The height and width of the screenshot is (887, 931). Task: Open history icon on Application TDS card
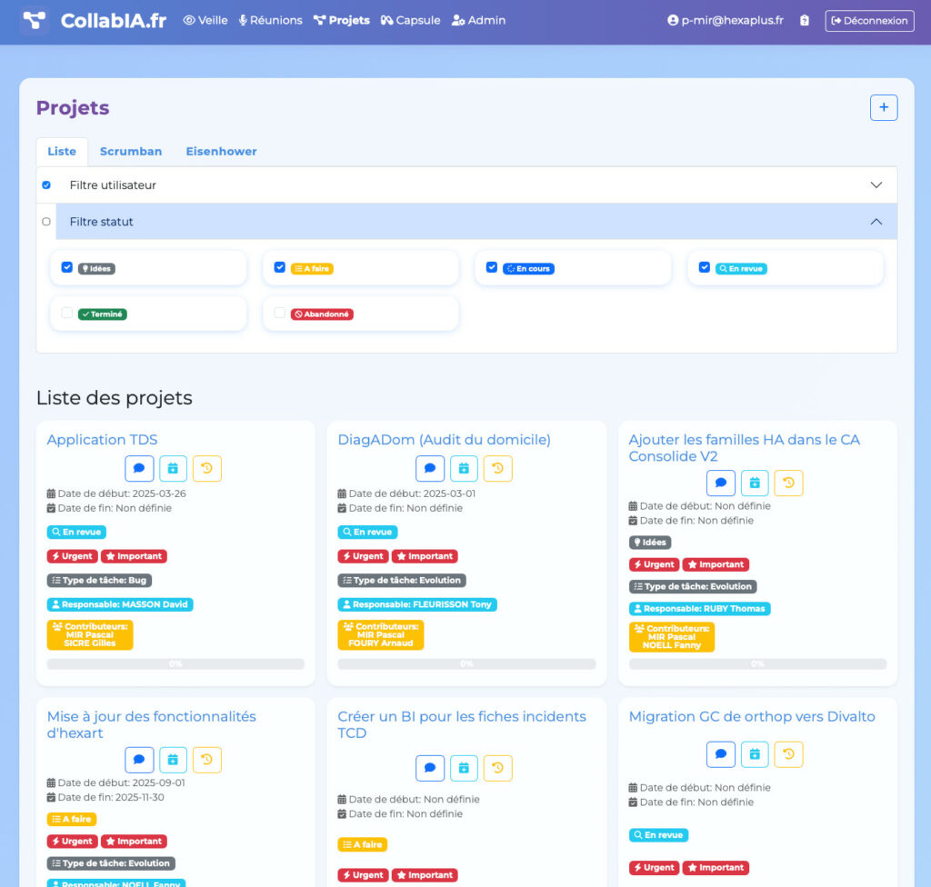pyautogui.click(x=207, y=469)
